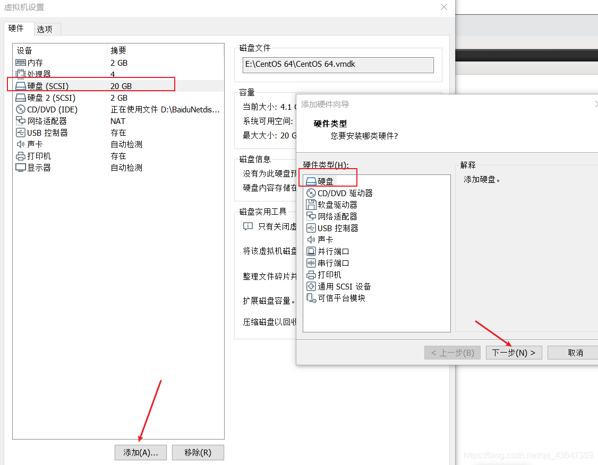598x465 pixels.
Task: Click the disabled < 上一步(B) button
Action: pos(452,353)
